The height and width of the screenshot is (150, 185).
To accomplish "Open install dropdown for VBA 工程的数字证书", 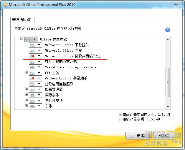I will [x=35, y=62].
